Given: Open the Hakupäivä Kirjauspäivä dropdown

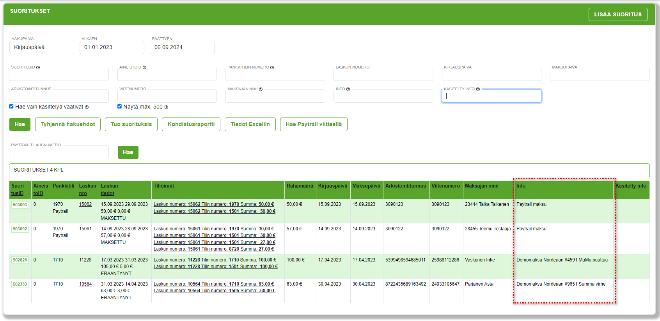Looking at the screenshot, I should pos(42,47).
